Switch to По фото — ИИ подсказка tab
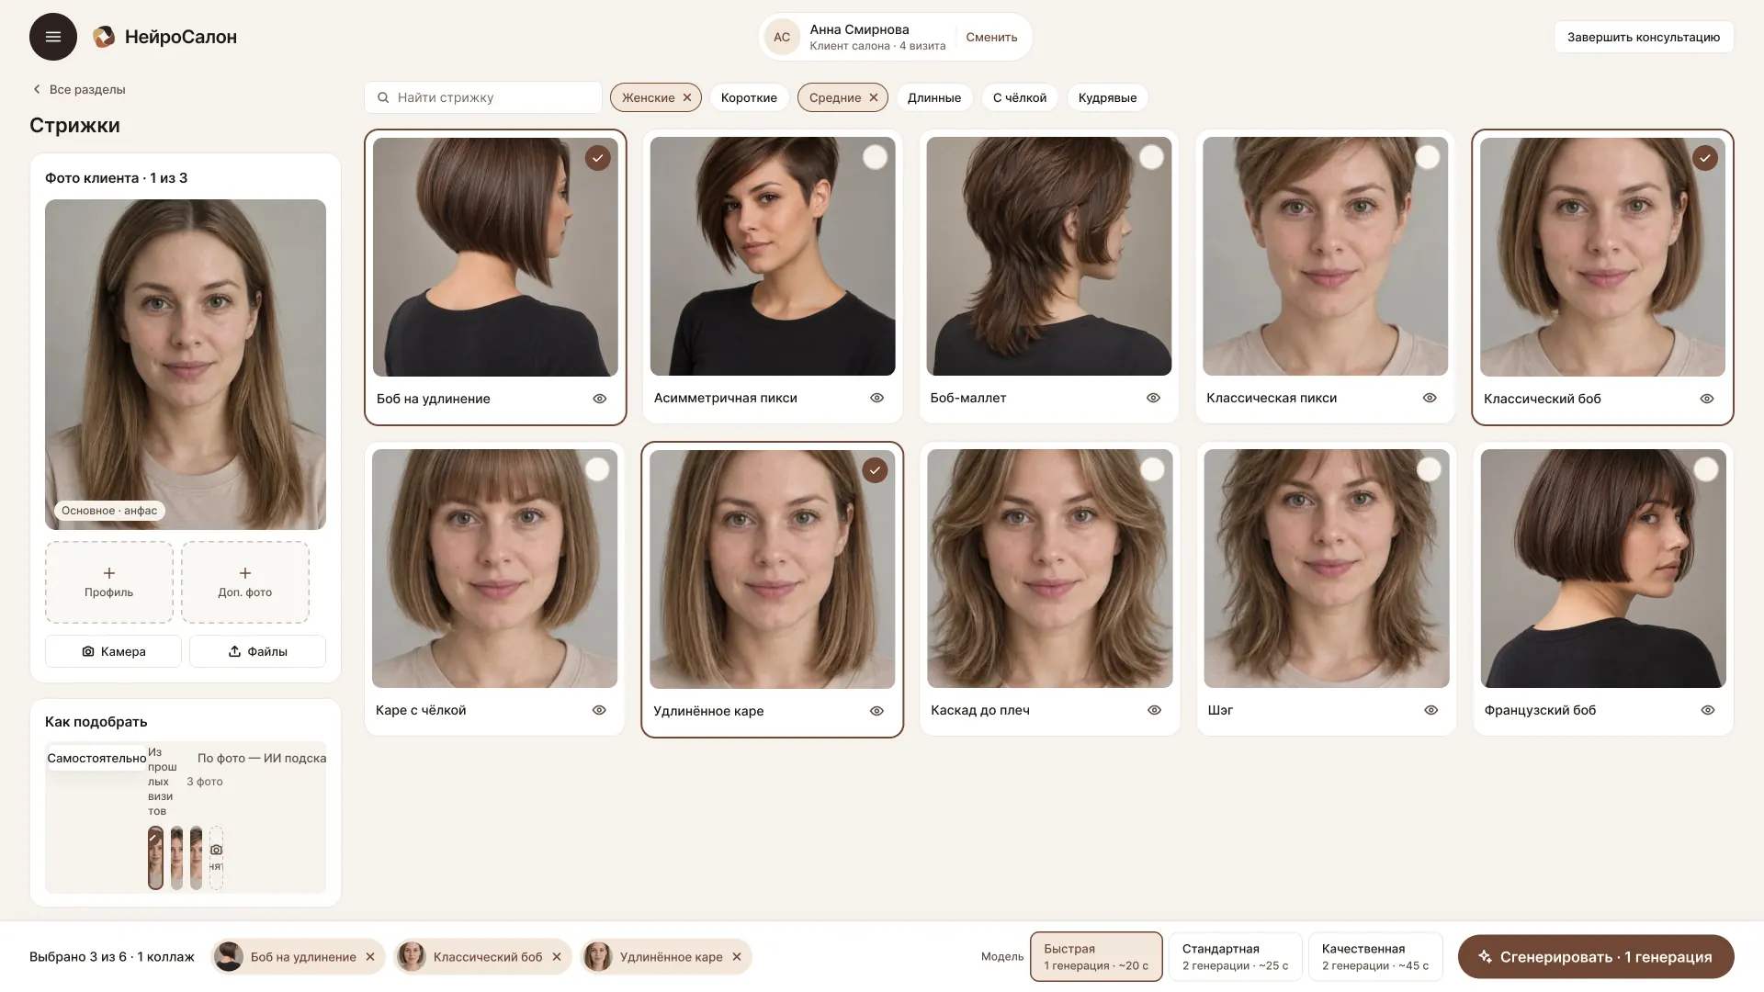1764x992 pixels. 261,758
